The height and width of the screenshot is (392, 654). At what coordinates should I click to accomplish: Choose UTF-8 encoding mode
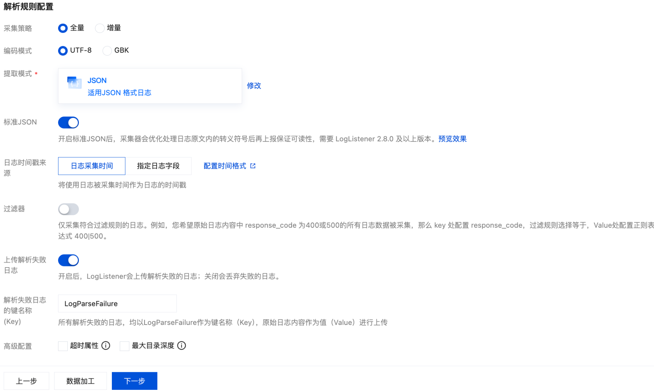coord(63,51)
